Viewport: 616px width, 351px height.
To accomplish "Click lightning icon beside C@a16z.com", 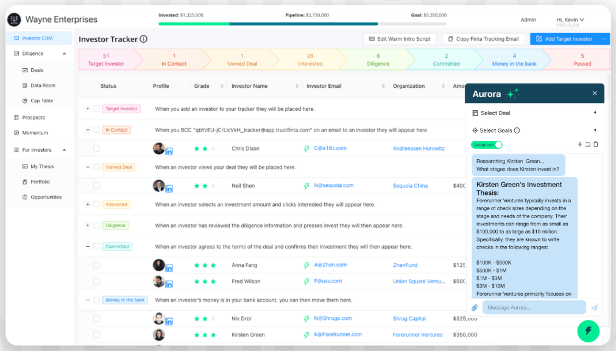I will [x=307, y=149].
